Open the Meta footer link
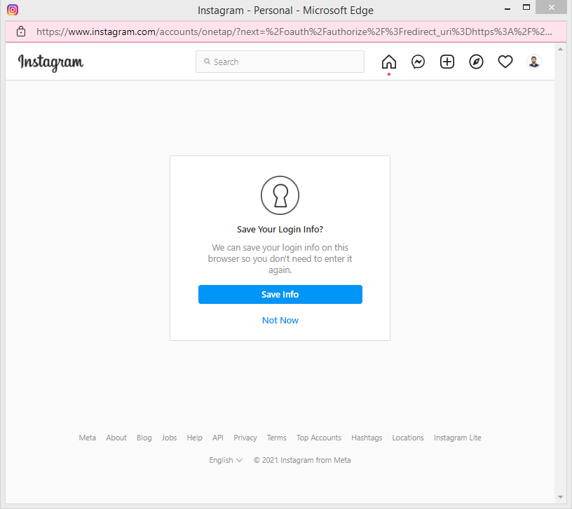Viewport: 572px width, 509px height. point(88,438)
